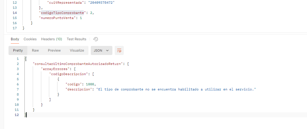Open the JSON format dropdown
Viewport: 307px width, 129px height.
point(101,50)
